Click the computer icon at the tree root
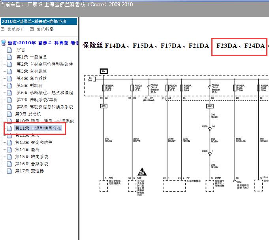The width and height of the screenshot is (269, 240). [4, 43]
